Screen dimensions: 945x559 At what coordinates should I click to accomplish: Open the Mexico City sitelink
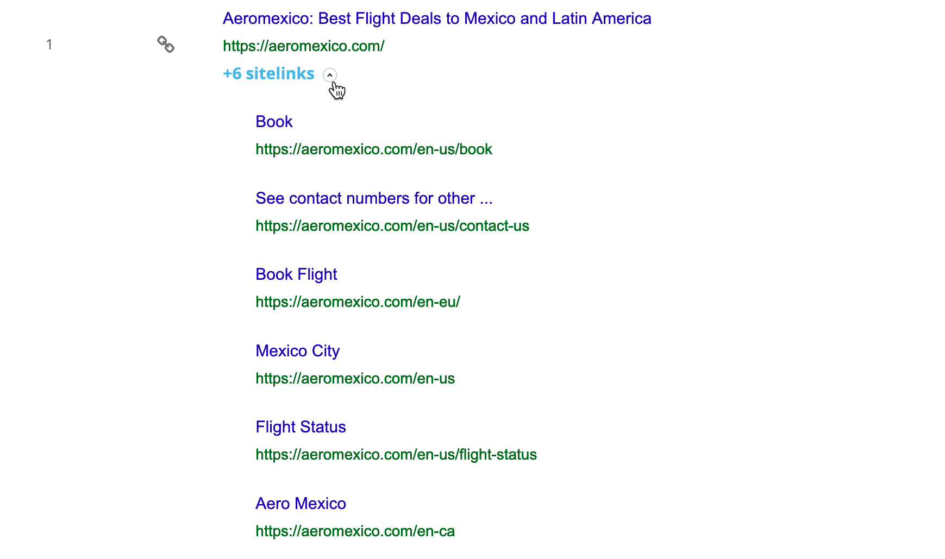(x=297, y=351)
